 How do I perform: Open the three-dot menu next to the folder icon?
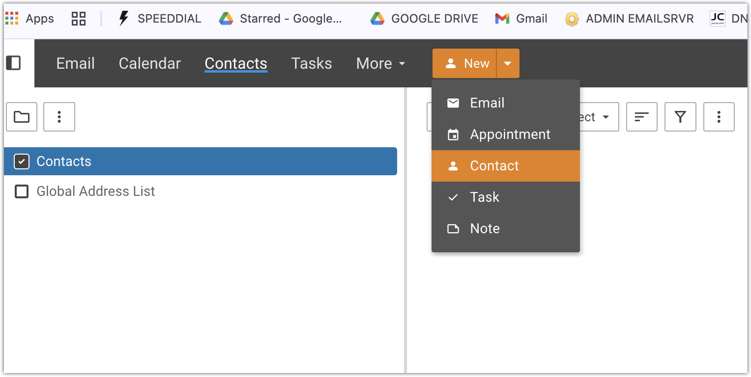(x=59, y=117)
